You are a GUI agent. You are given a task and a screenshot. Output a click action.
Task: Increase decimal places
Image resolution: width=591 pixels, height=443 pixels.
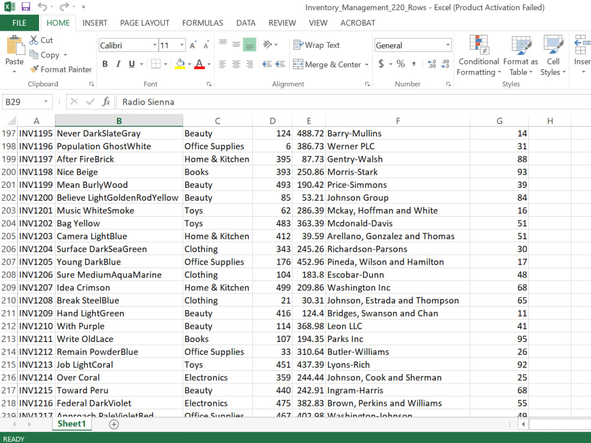432,64
